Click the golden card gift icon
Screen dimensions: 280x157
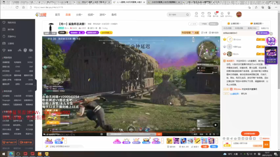[x=197, y=141]
